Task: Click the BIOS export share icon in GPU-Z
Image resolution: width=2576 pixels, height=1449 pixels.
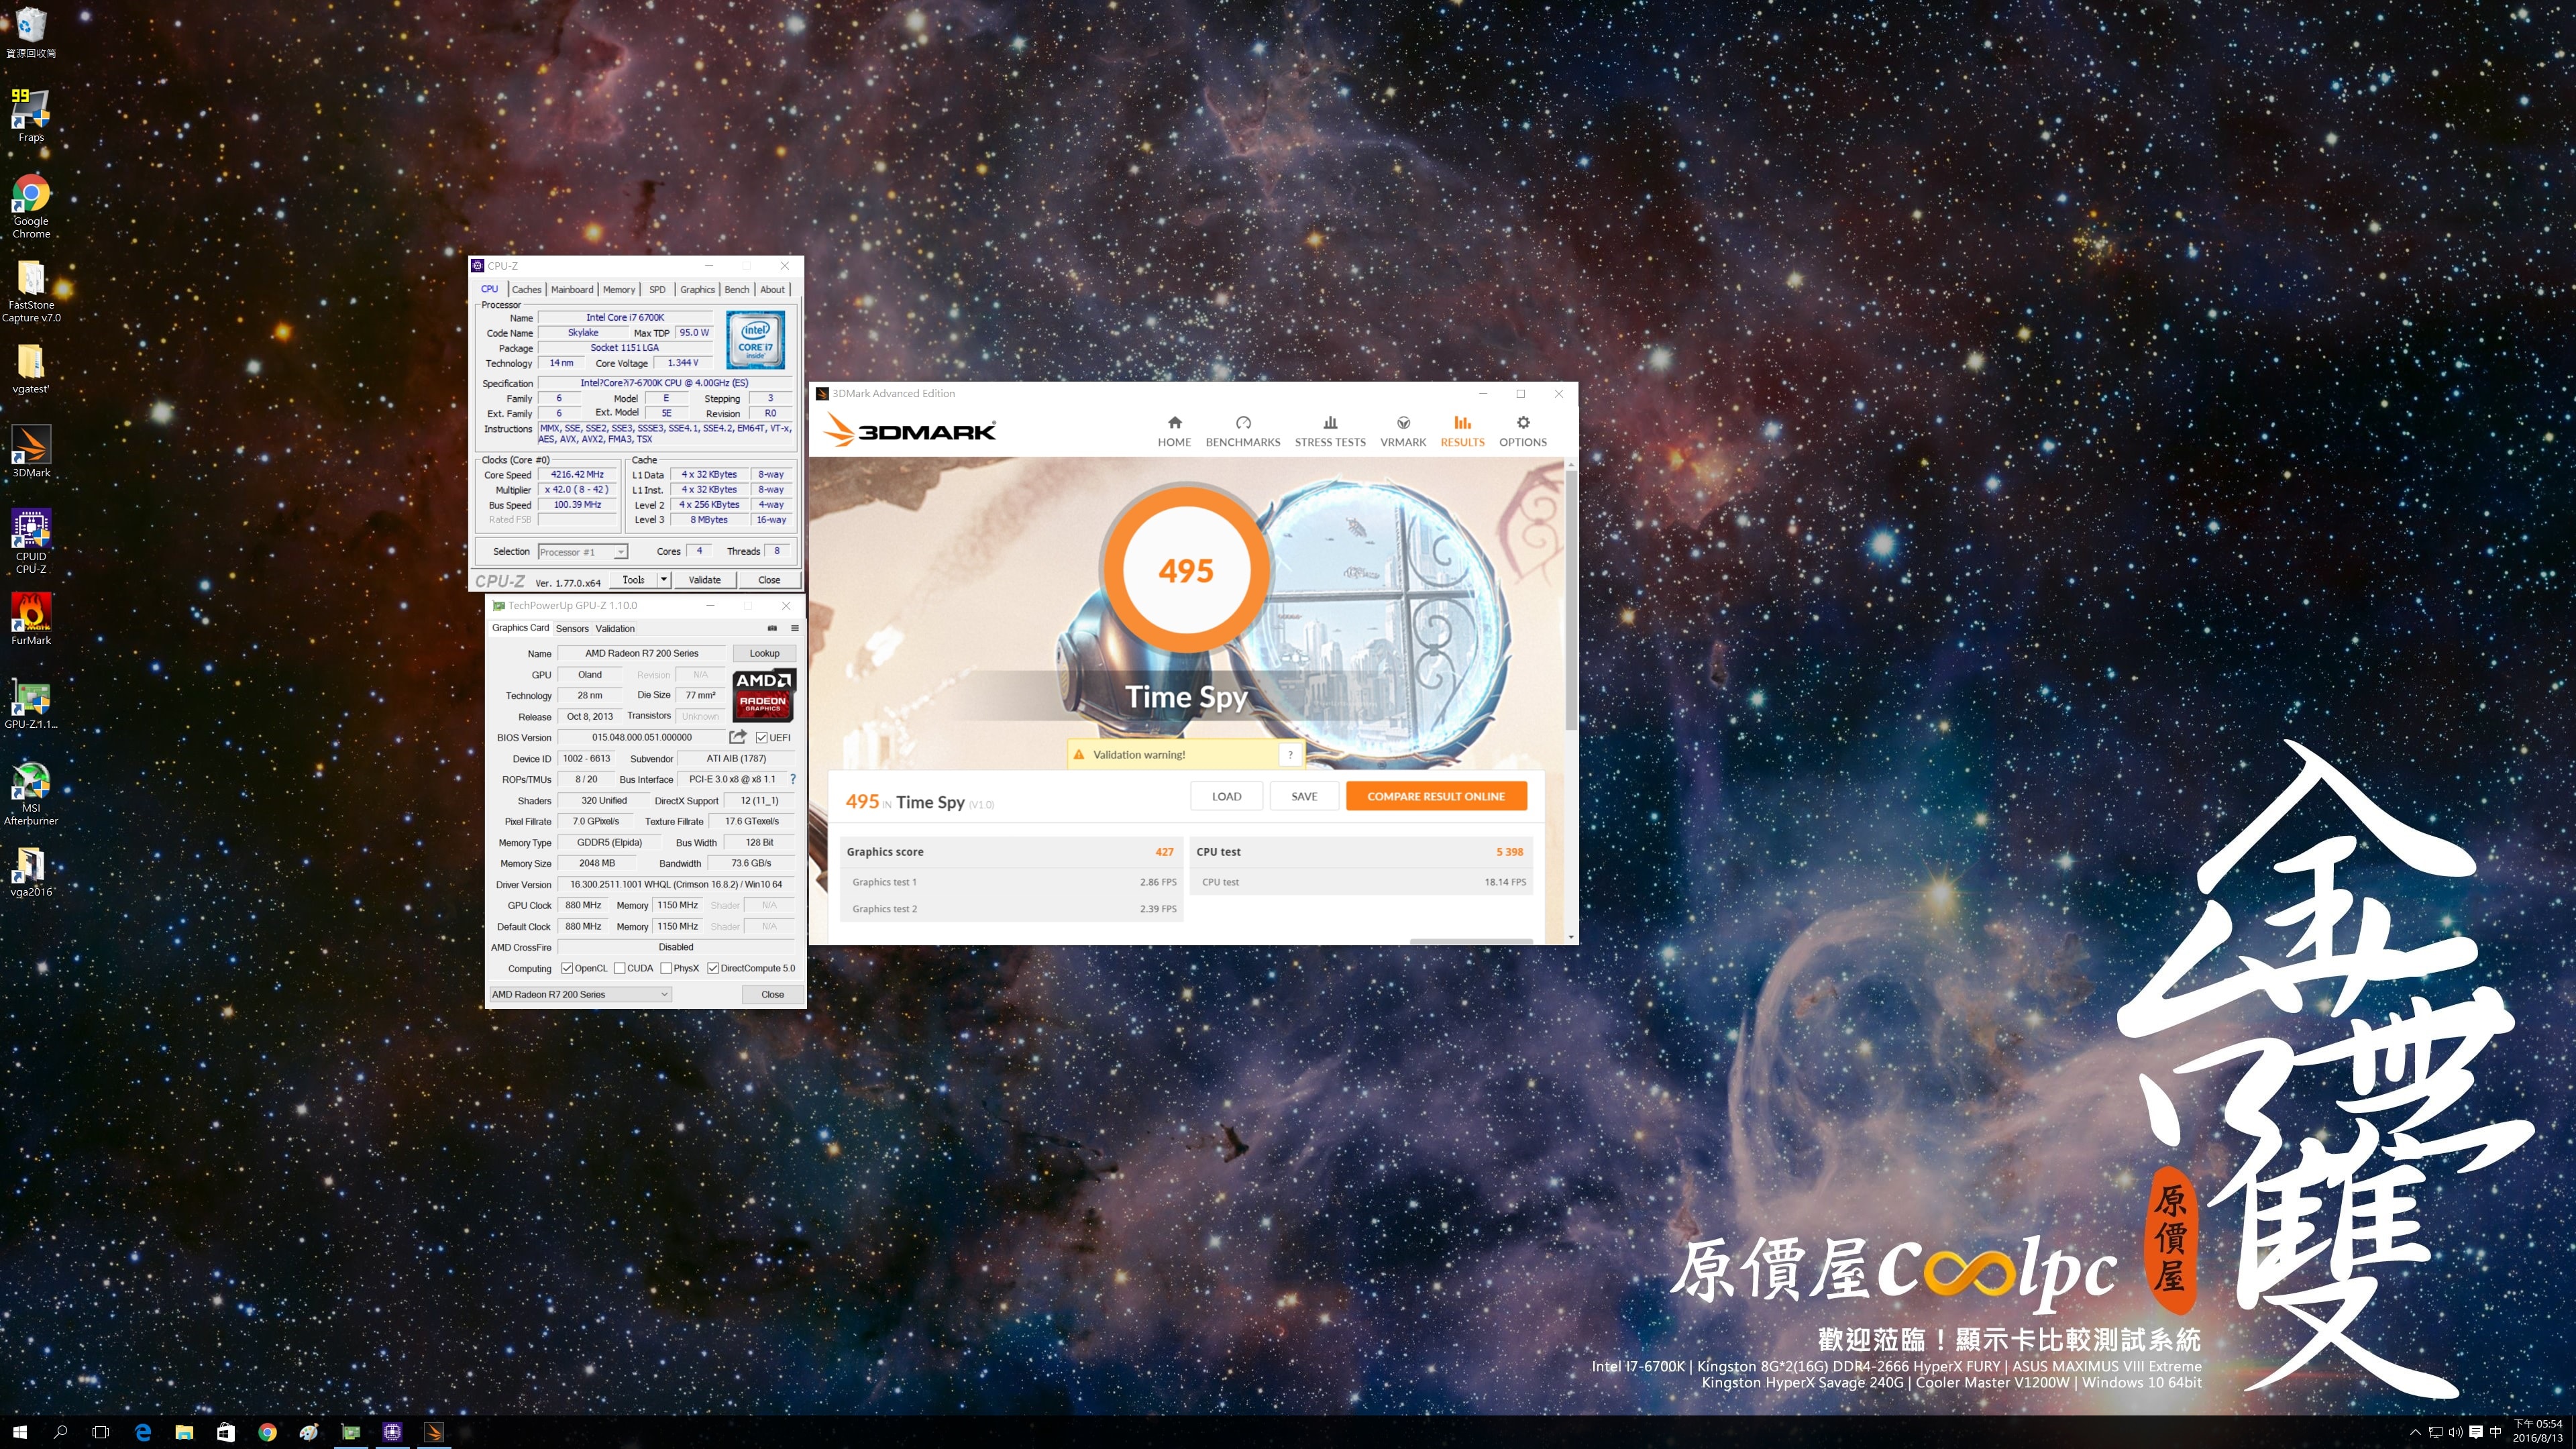Action: [x=738, y=737]
